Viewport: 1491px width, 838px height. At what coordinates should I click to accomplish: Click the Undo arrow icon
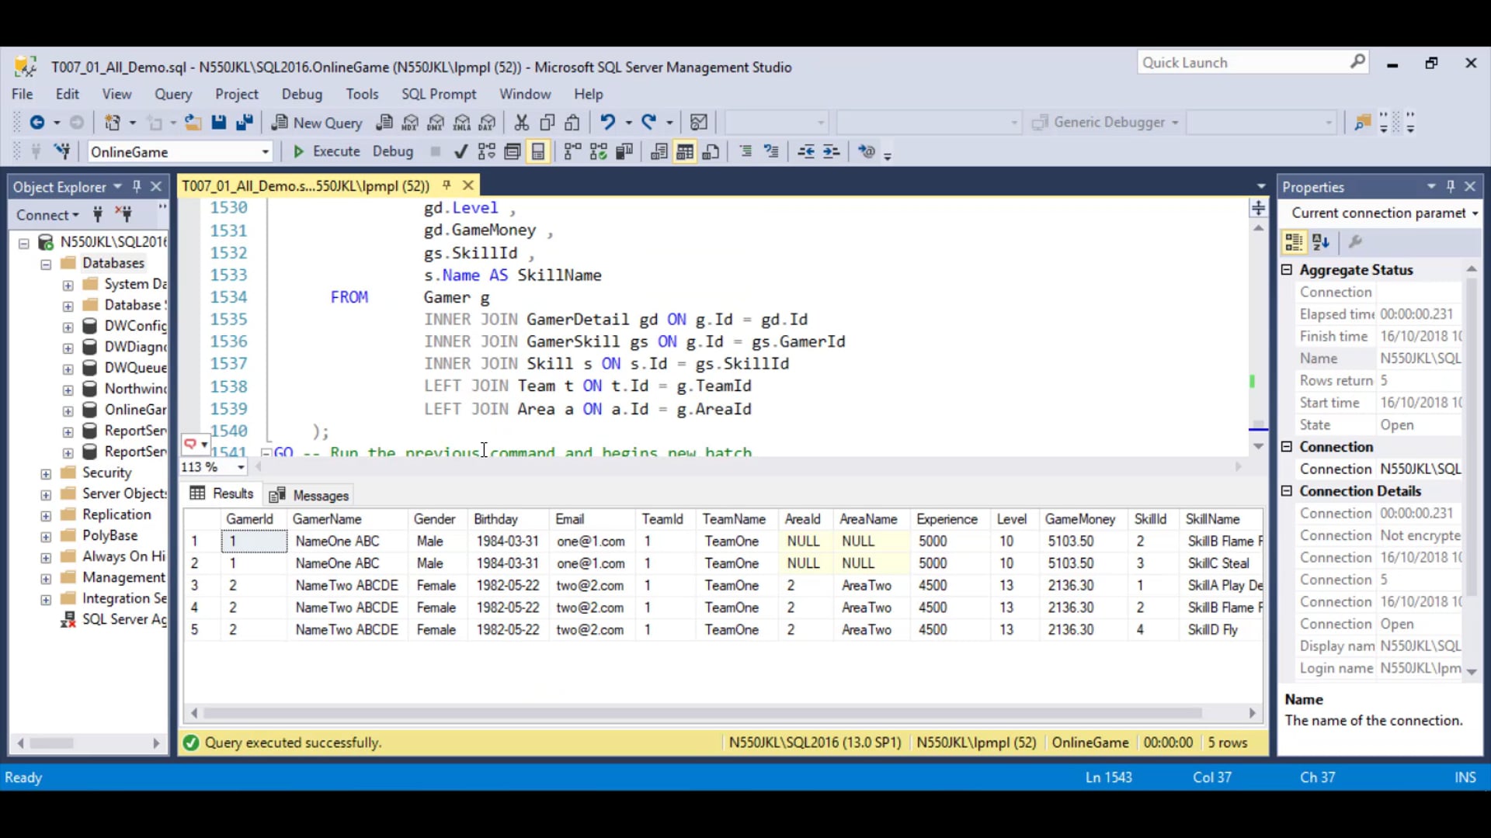[607, 123]
